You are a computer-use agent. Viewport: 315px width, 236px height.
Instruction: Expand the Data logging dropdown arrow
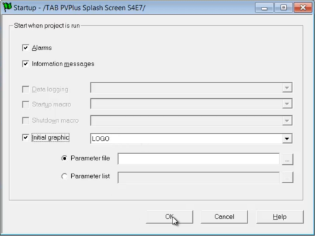pos(287,87)
